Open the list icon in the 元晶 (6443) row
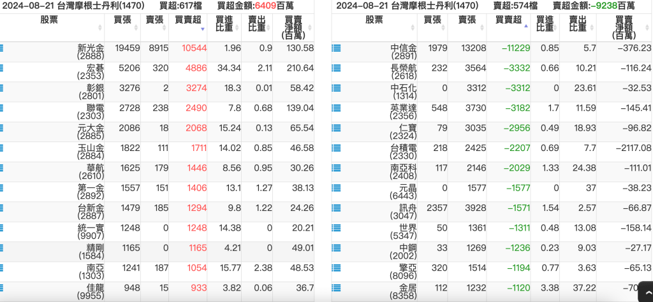 [x=336, y=189]
